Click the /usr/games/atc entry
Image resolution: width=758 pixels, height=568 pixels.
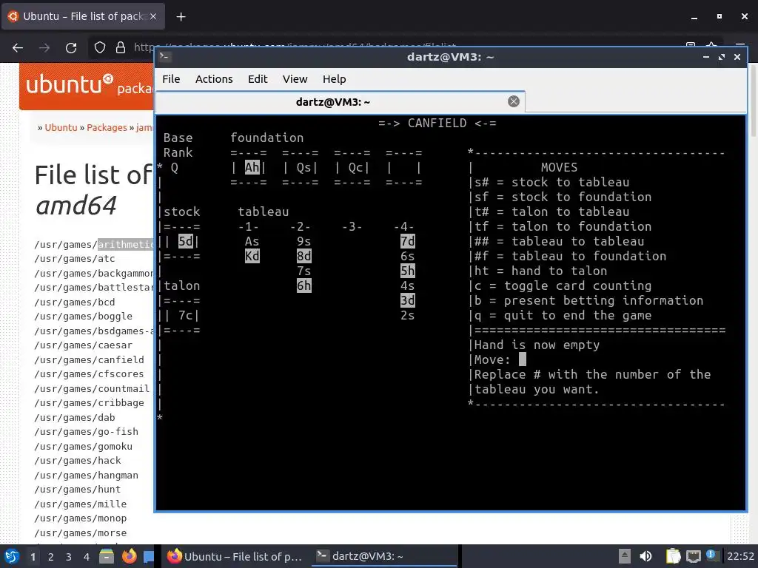75,259
